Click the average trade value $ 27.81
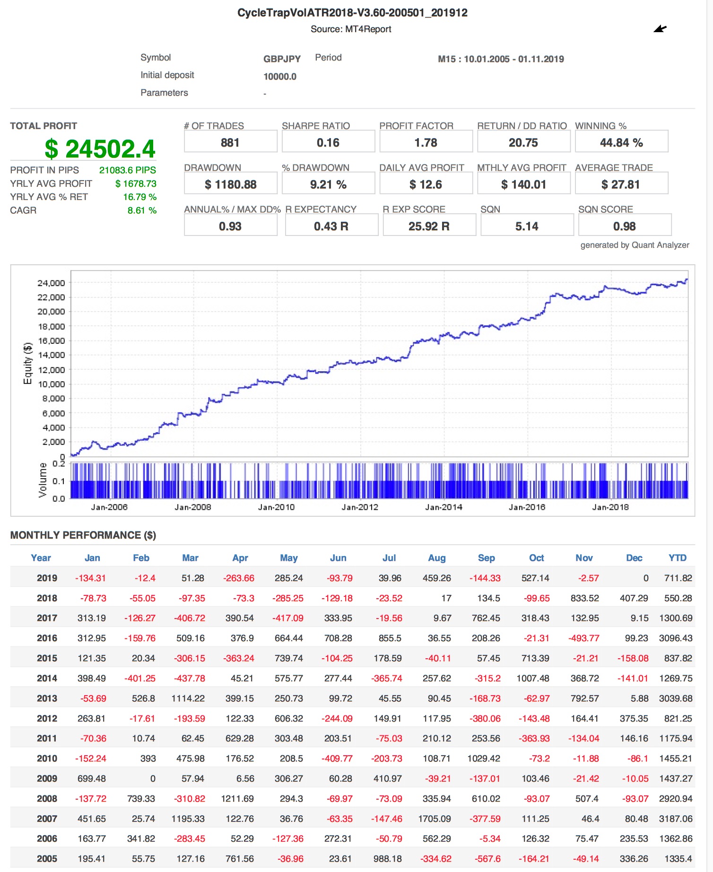The width and height of the screenshot is (713, 872). [621, 184]
